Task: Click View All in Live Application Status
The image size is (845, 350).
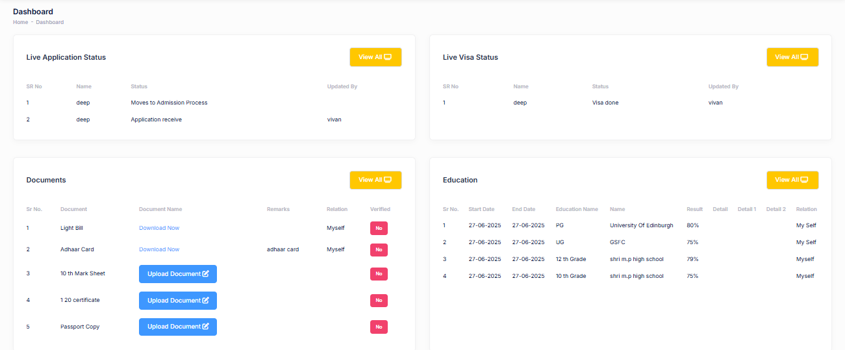Action: 375,57
